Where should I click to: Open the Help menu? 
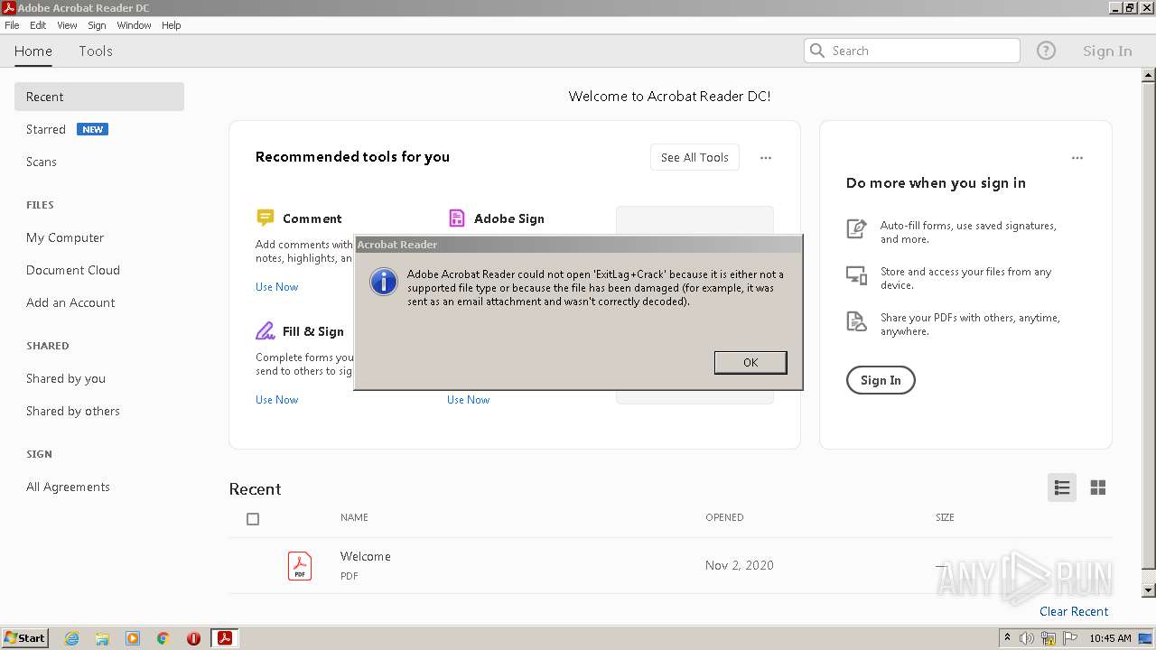(172, 25)
